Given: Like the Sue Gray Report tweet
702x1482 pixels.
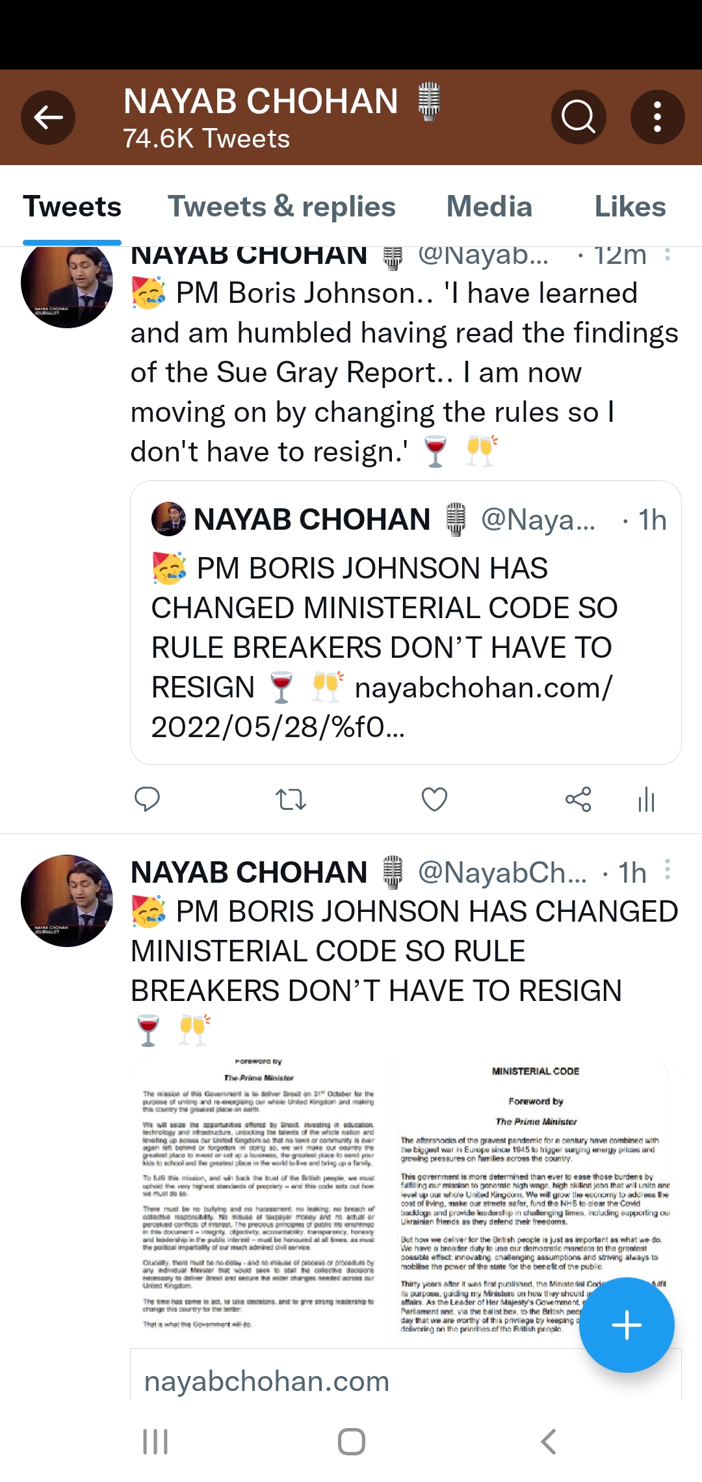Looking at the screenshot, I should click(x=434, y=799).
